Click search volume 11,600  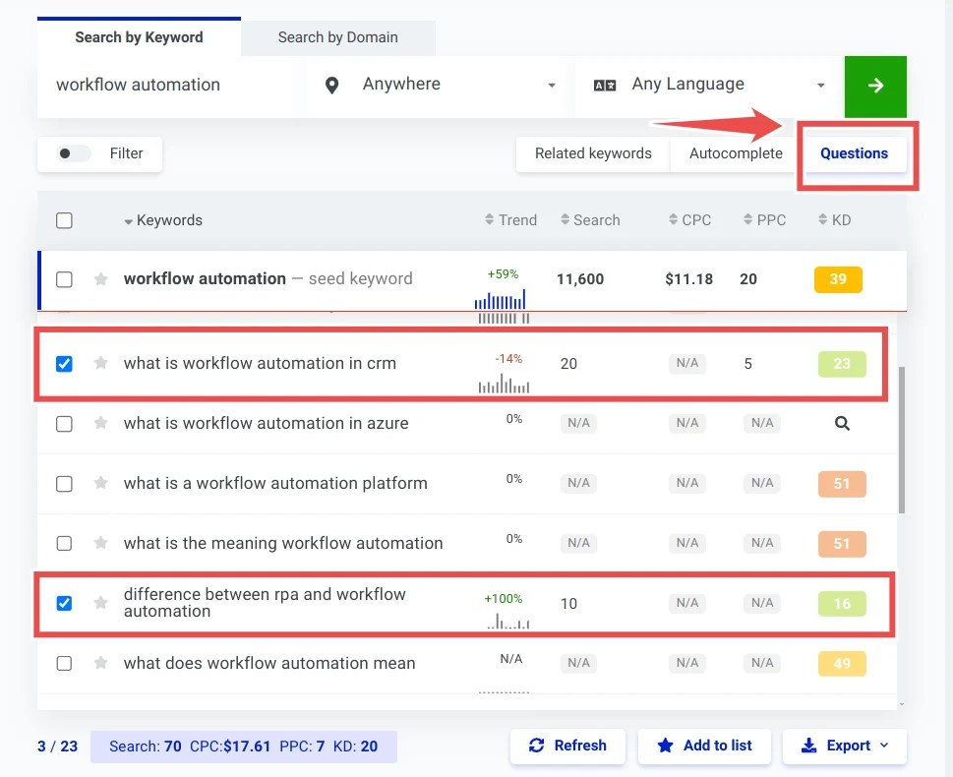pos(580,279)
